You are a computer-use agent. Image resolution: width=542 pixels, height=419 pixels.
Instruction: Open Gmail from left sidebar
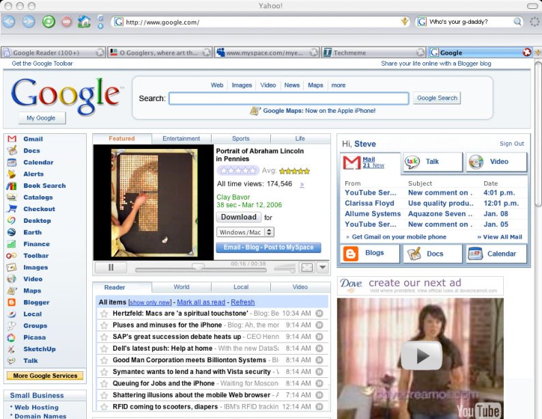click(33, 139)
